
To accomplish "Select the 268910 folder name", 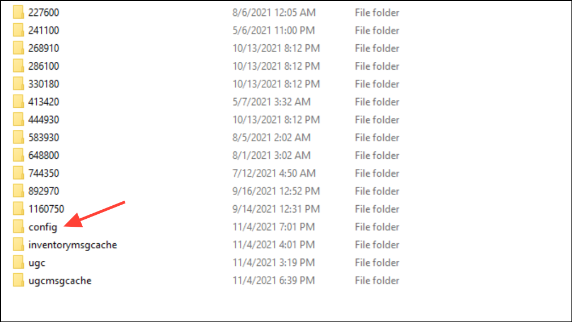I will click(x=44, y=48).
